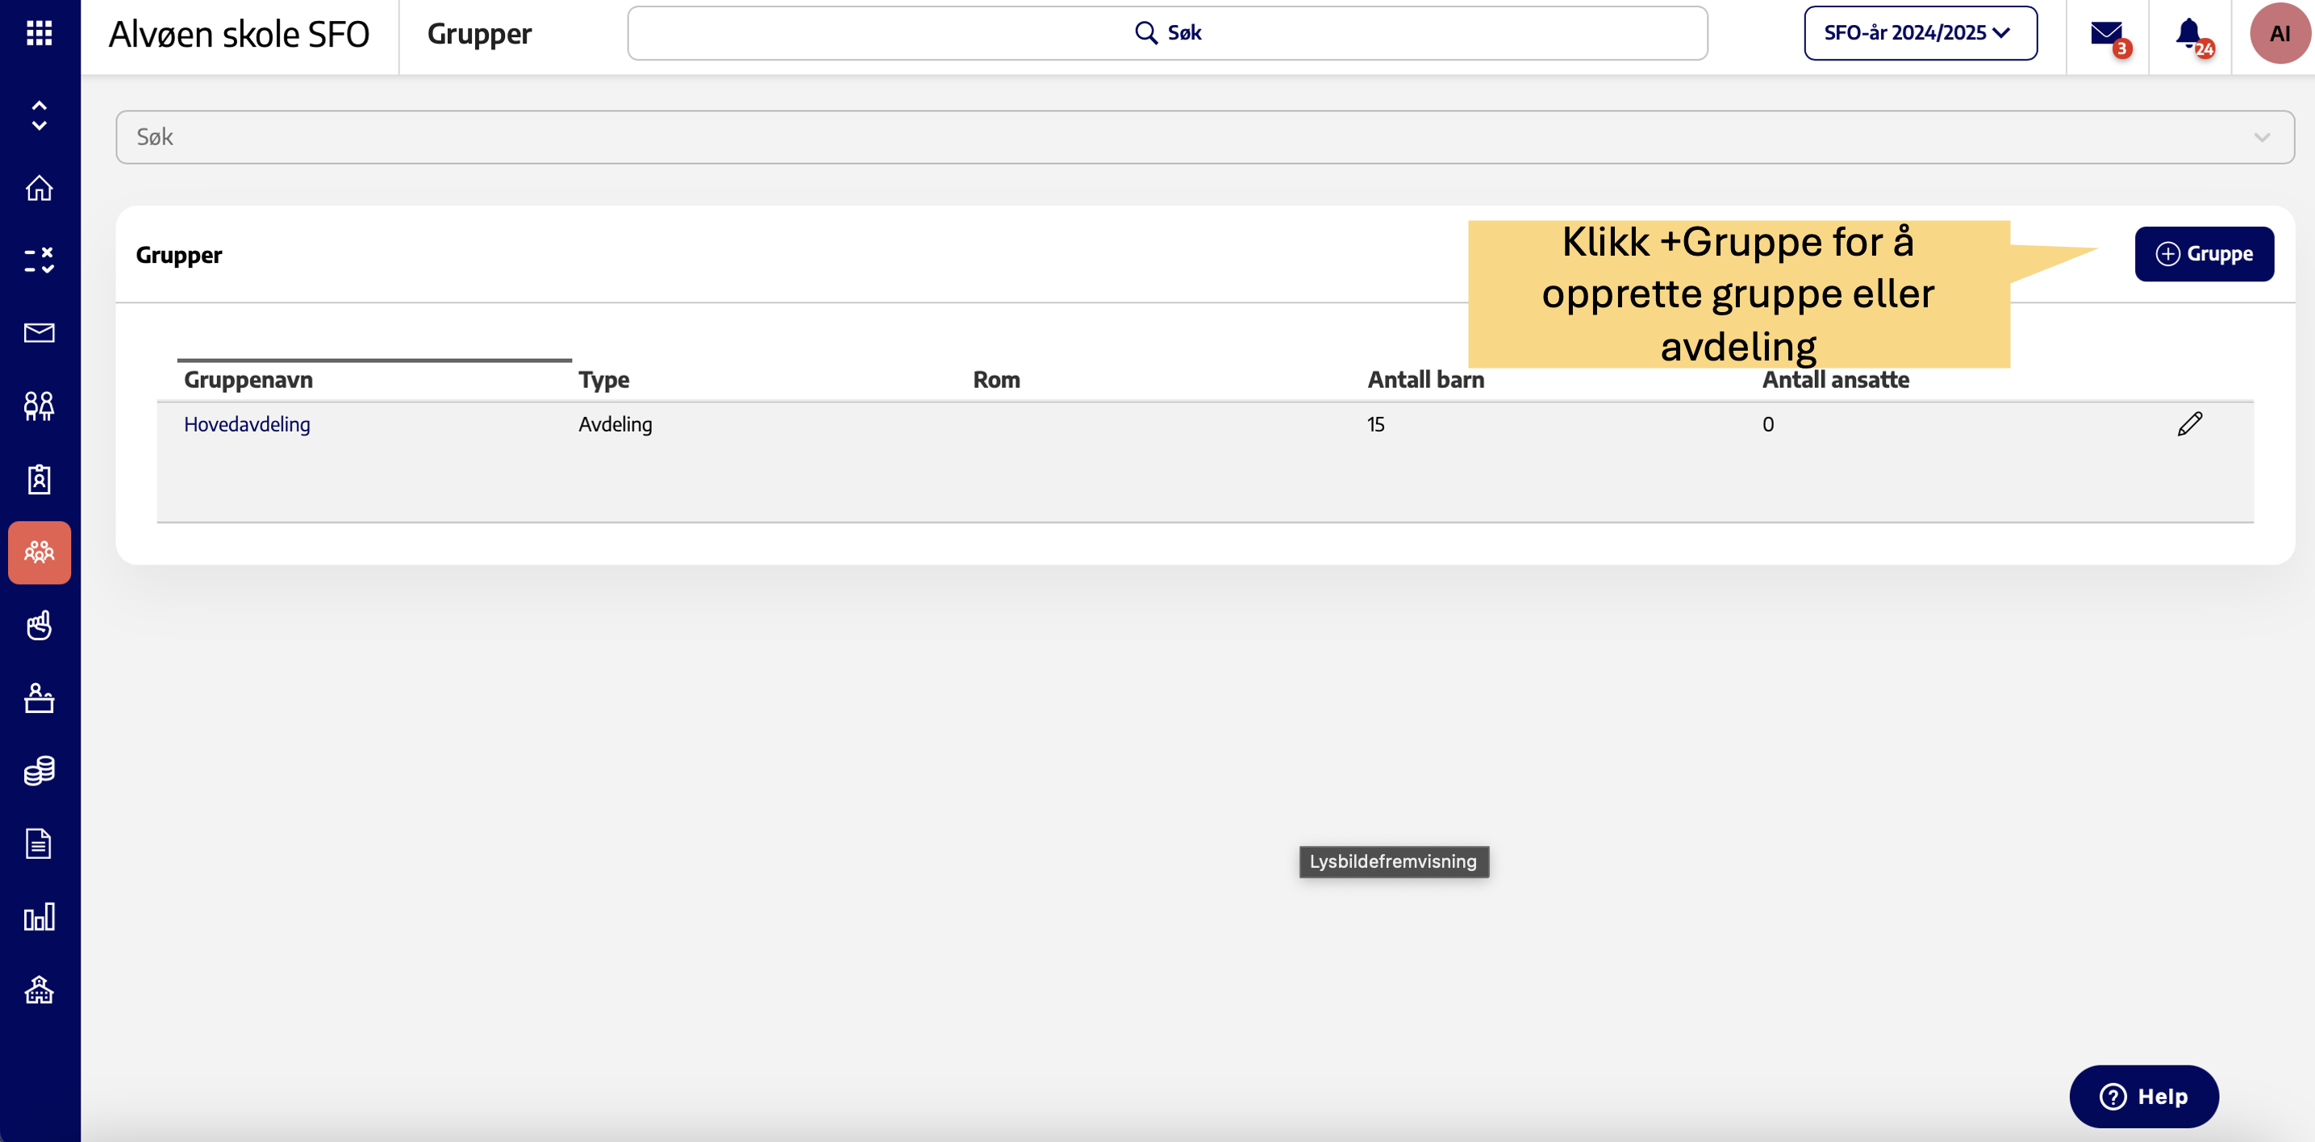Click the Alvøen skole SFO title
The image size is (2315, 1142).
pyautogui.click(x=238, y=34)
